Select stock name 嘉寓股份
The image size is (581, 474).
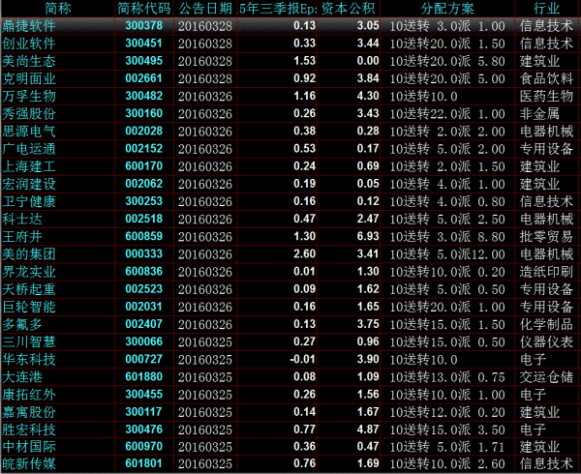pos(29,412)
